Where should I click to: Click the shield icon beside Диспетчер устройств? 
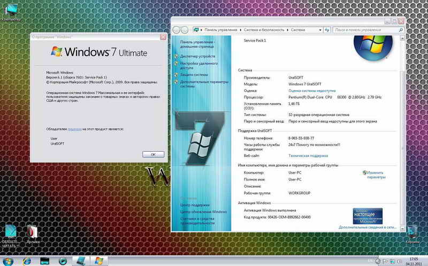coord(177,56)
